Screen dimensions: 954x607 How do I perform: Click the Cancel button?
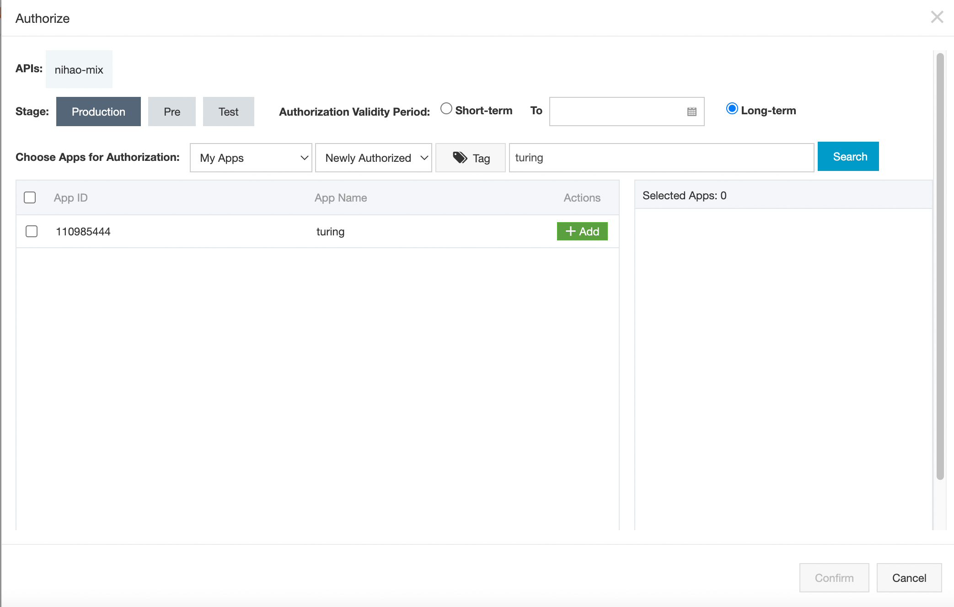(x=909, y=577)
